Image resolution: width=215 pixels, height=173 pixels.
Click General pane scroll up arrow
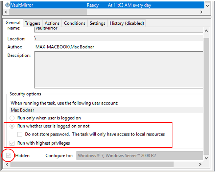pyautogui.click(x=206, y=31)
